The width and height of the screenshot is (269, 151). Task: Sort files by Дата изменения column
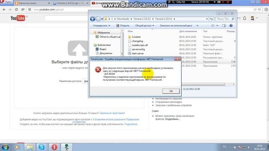tap(188, 31)
